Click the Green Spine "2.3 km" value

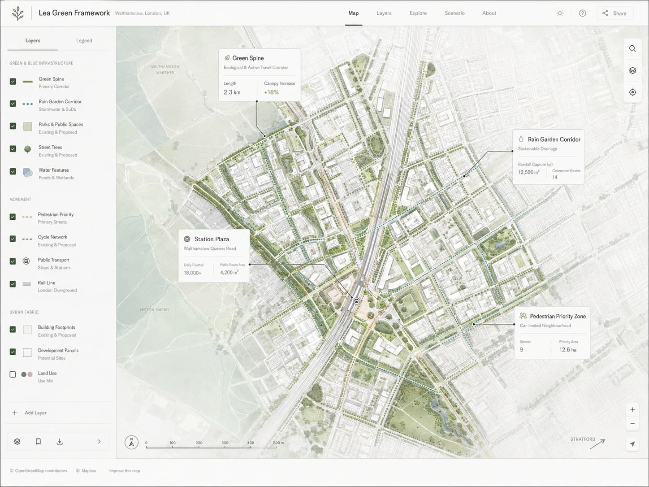[x=232, y=92]
